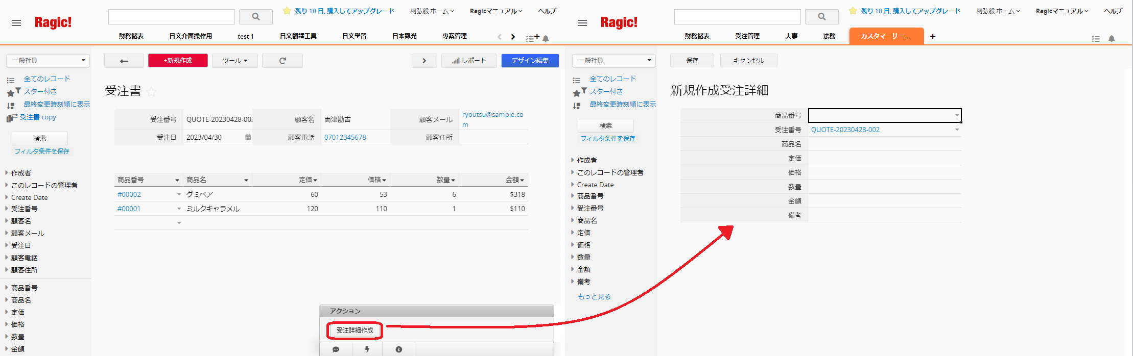Select the 受注管理 tab

click(x=747, y=36)
